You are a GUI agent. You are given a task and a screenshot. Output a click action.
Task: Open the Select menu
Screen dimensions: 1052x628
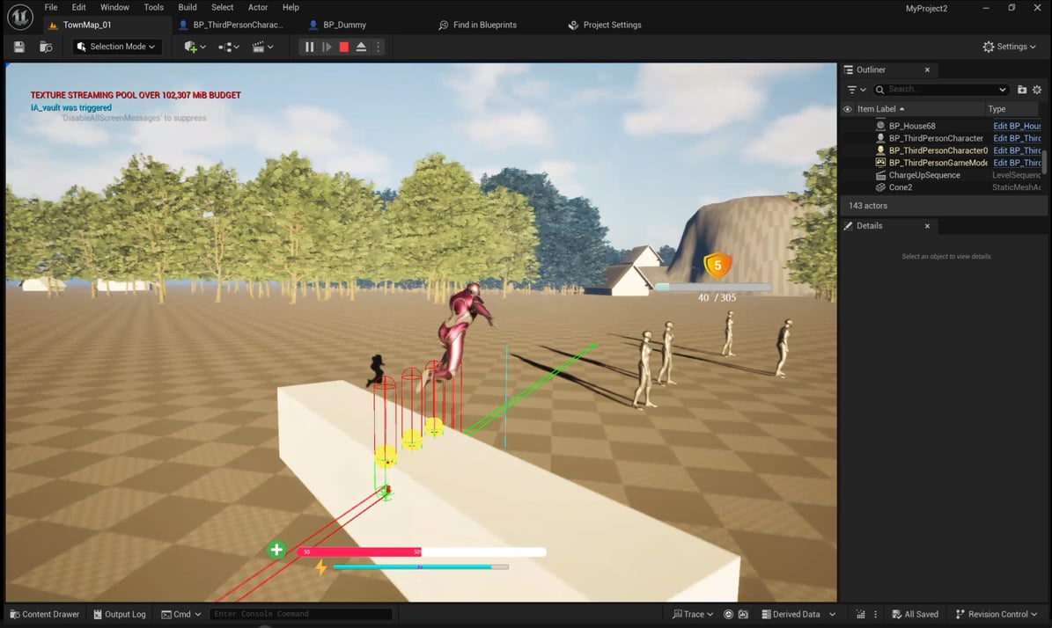[222, 7]
